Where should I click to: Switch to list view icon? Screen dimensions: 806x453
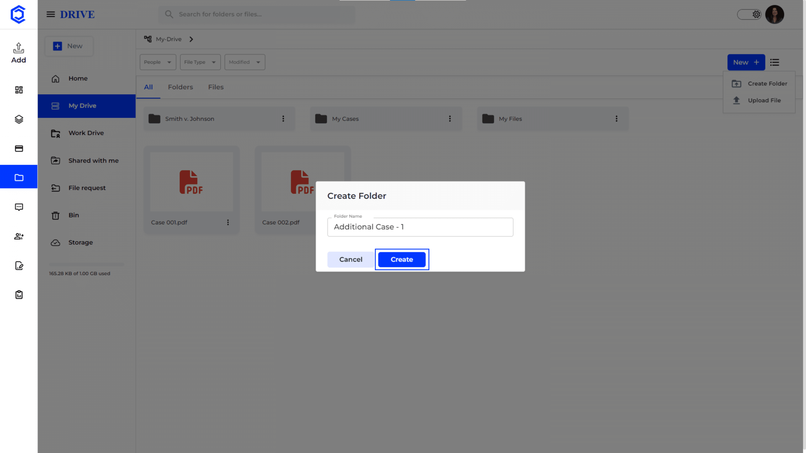click(x=775, y=62)
